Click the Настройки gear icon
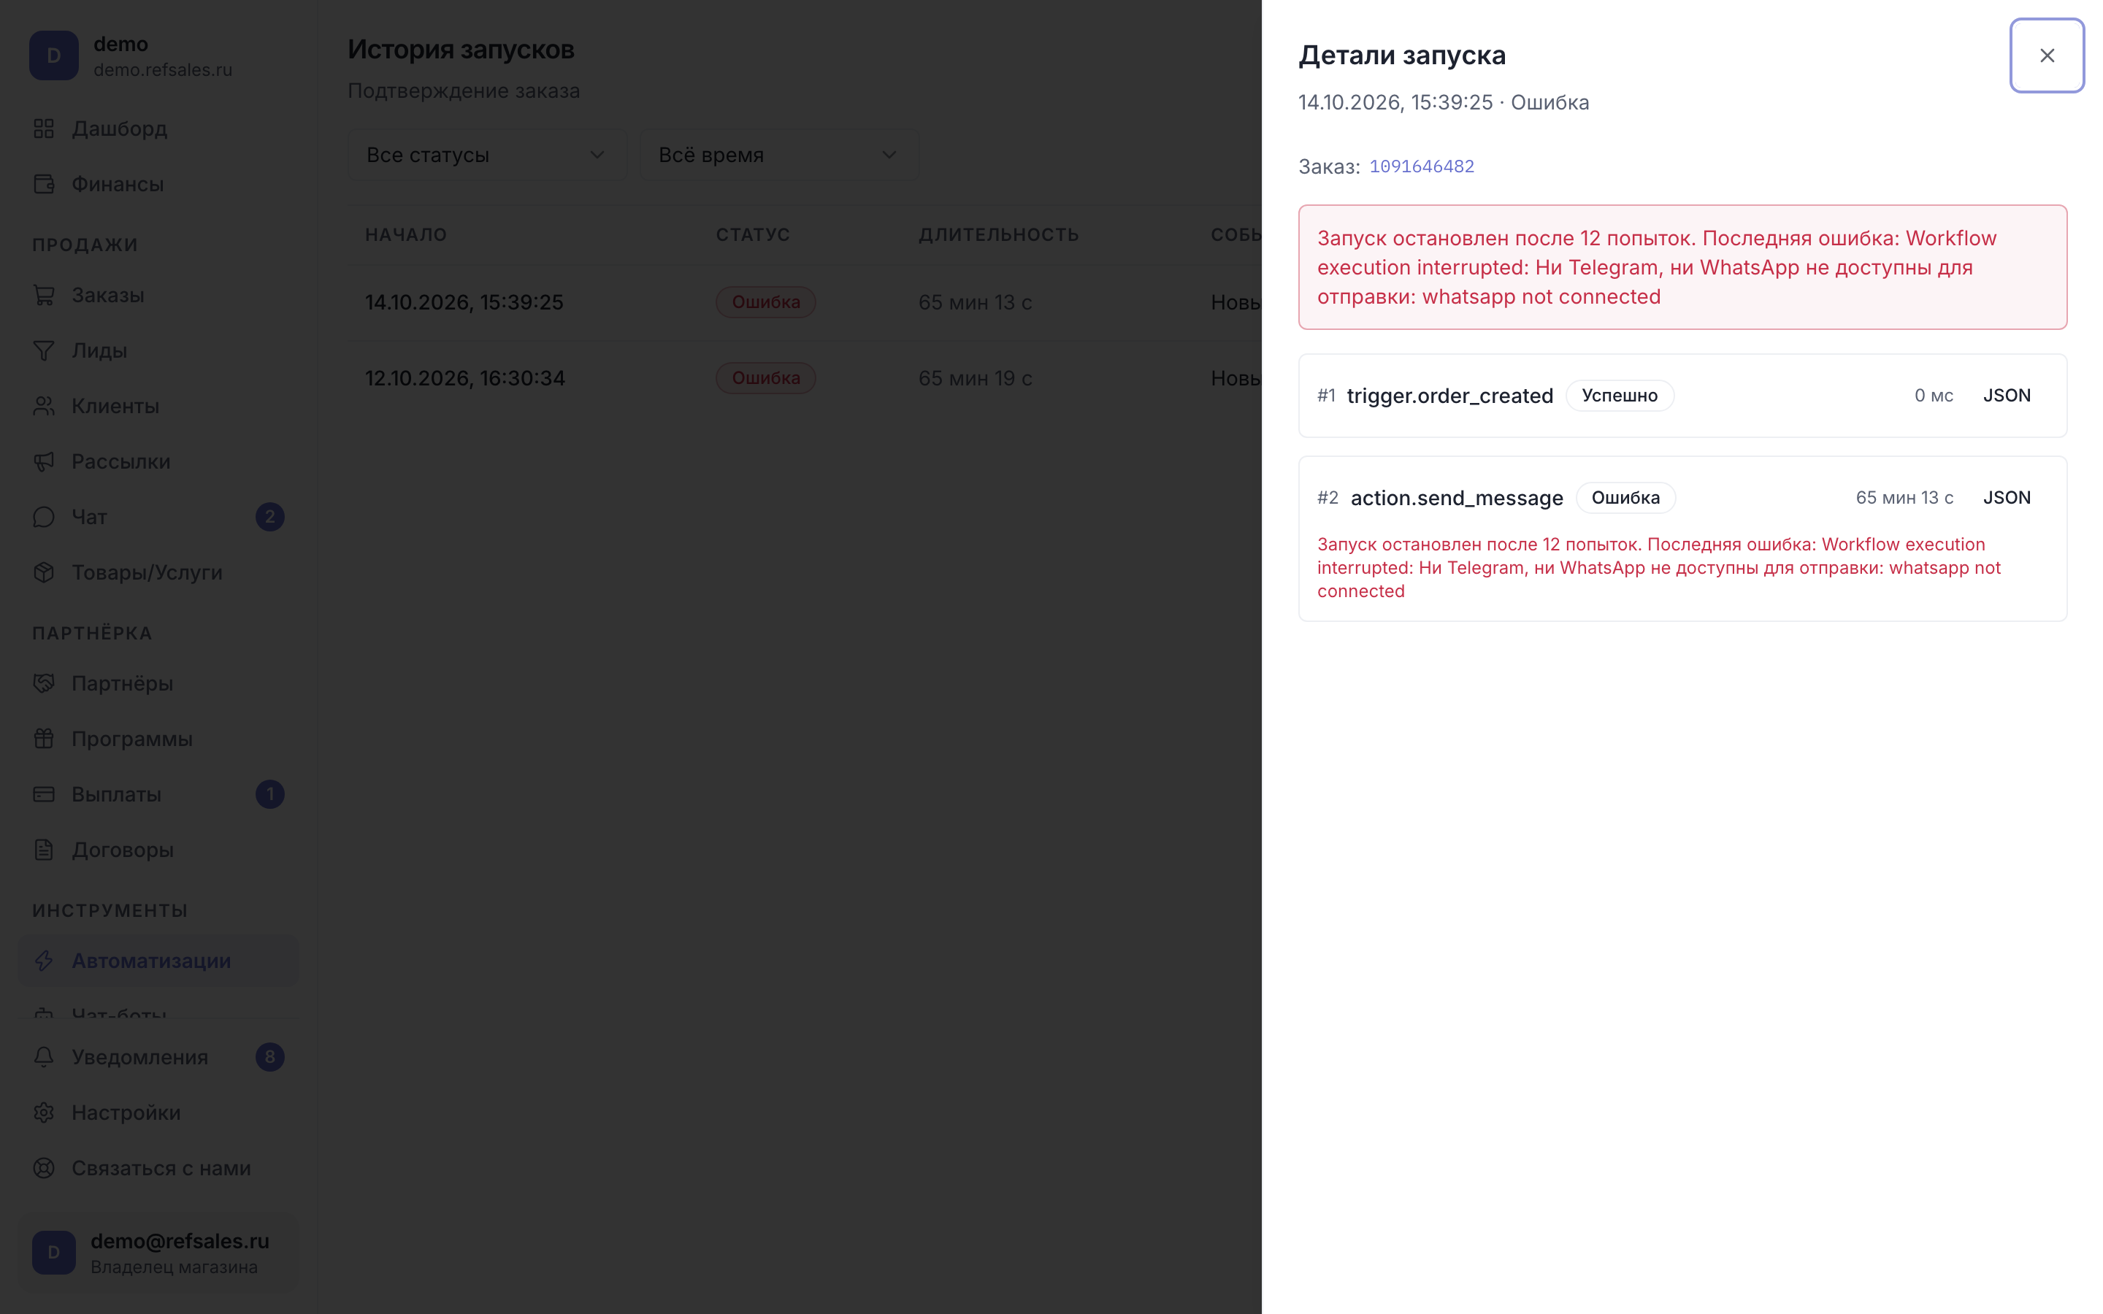The height and width of the screenshot is (1314, 2103). pyautogui.click(x=44, y=1113)
